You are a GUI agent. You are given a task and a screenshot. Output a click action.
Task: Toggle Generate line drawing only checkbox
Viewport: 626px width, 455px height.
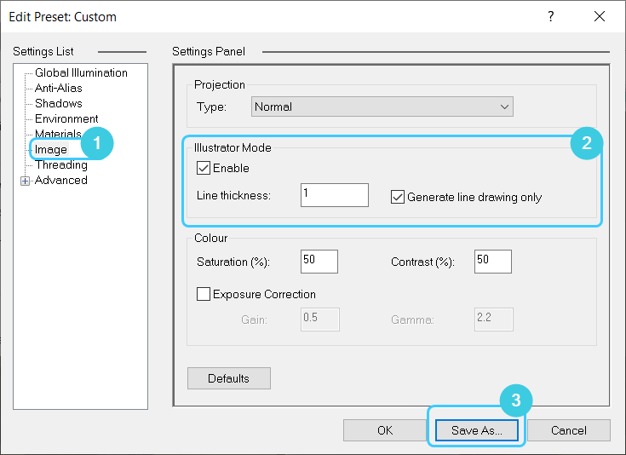point(397,197)
